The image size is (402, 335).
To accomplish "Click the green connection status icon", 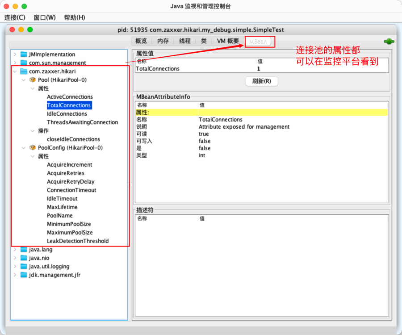I will (388, 42).
